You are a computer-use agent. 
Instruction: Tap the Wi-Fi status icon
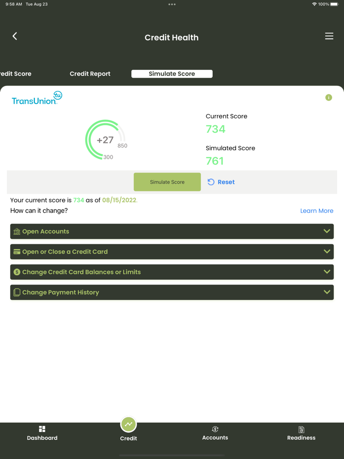coord(315,4)
